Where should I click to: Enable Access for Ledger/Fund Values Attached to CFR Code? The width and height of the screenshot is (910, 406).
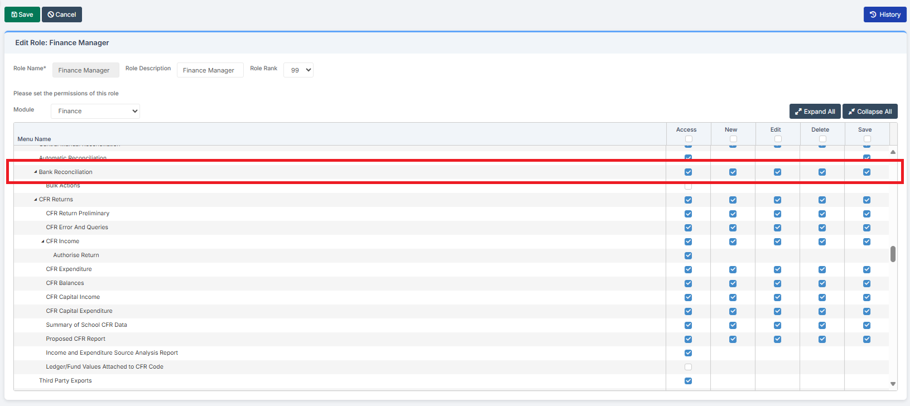(x=688, y=367)
